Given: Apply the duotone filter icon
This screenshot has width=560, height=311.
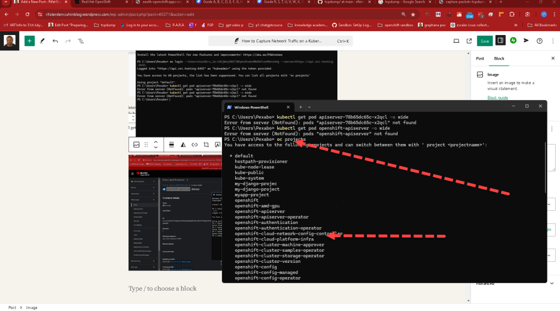Looking at the screenshot, I should [183, 145].
